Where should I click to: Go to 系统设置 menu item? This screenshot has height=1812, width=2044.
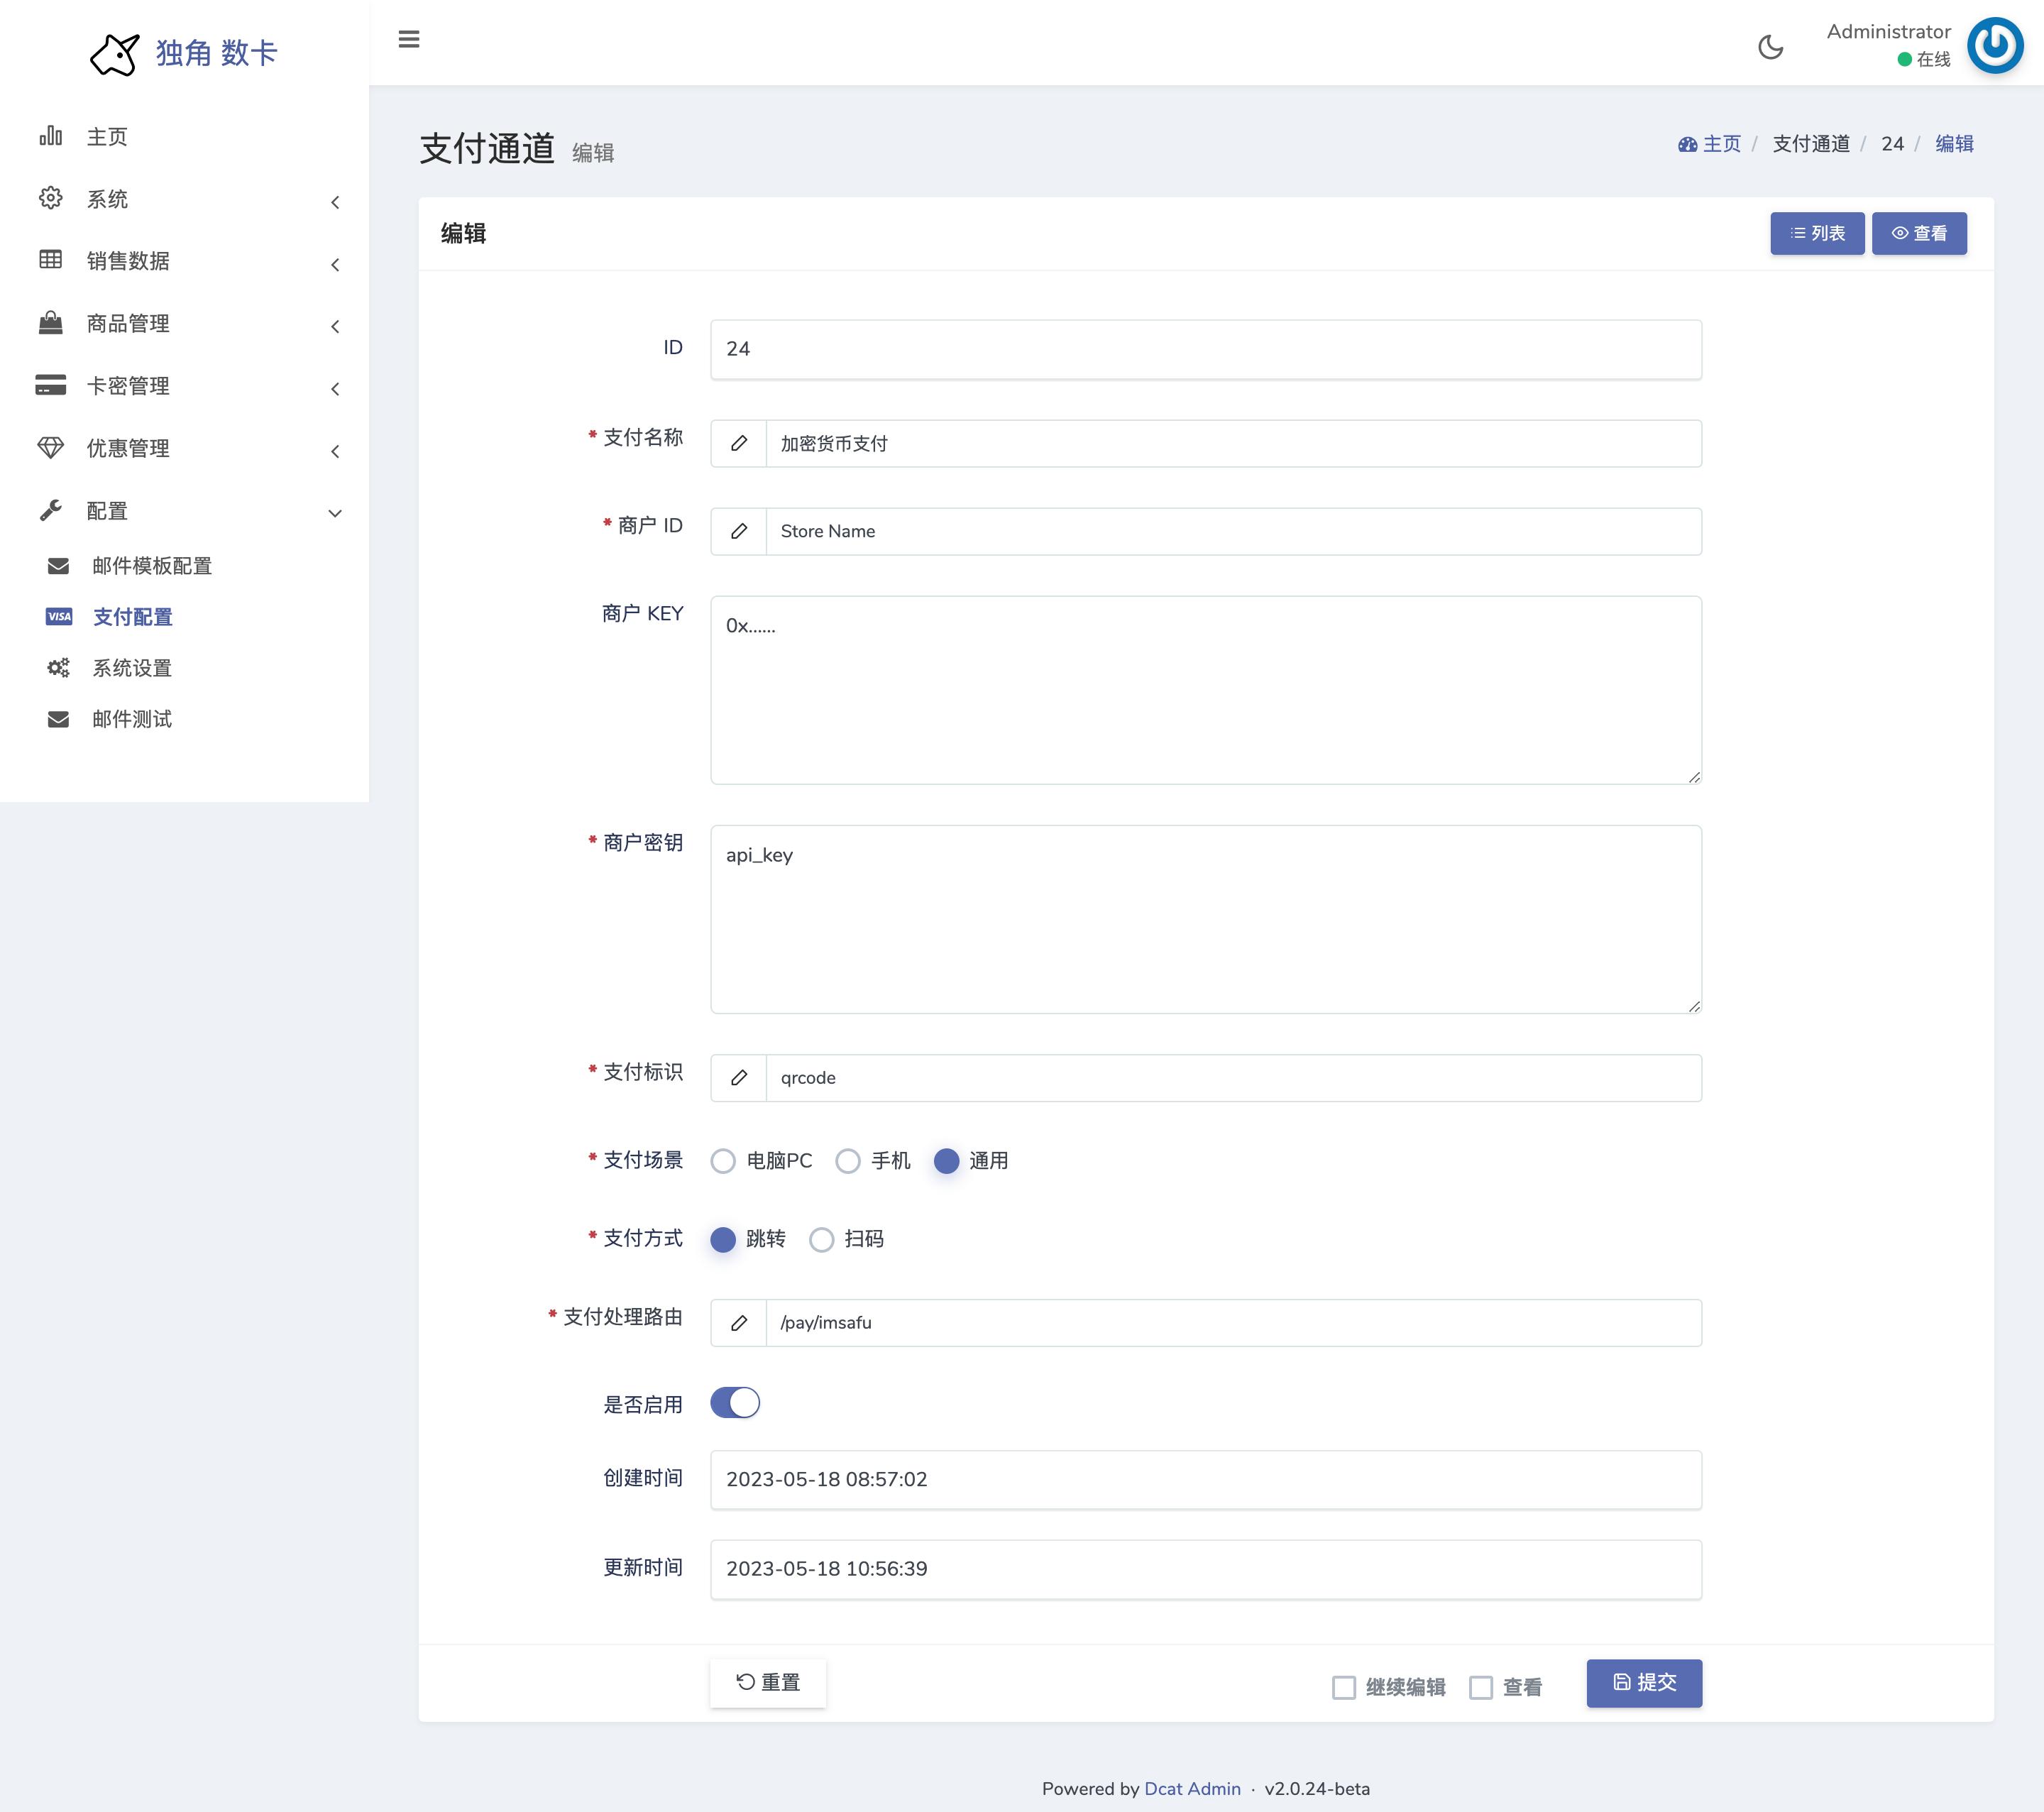pyautogui.click(x=132, y=668)
